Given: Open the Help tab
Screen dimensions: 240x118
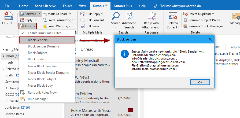Looking at the screenshot, I should click(142, 6).
